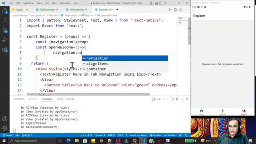256x144 pixels.
Task: Open the Manage gear in activity bar
Action: 5,128
